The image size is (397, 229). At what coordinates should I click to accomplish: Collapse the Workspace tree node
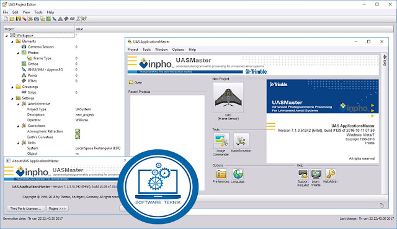pos(7,36)
